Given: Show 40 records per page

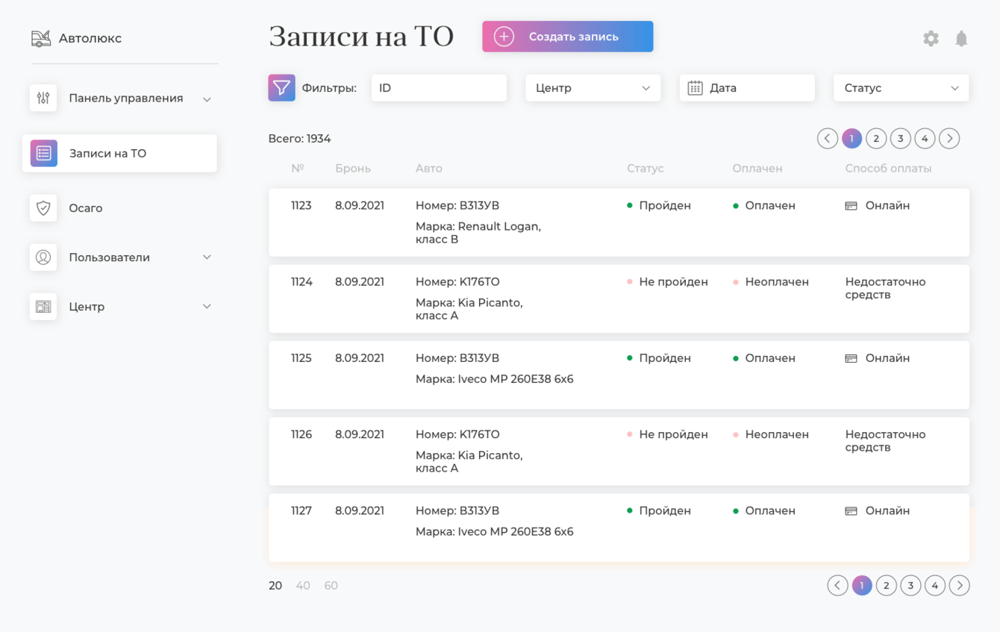Looking at the screenshot, I should 303,586.
